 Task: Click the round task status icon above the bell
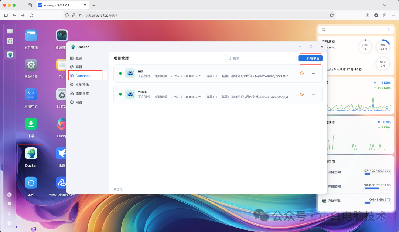pyautogui.click(x=9, y=195)
